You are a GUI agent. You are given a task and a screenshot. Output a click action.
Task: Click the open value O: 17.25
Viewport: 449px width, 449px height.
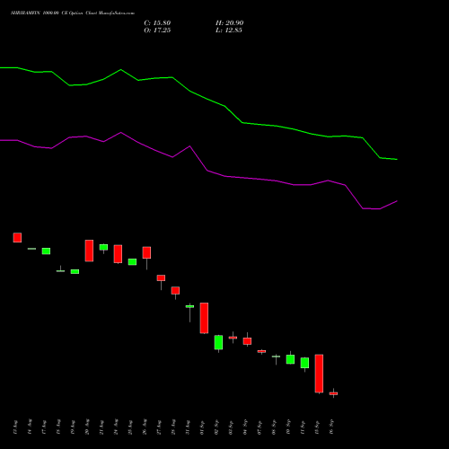coord(157,31)
